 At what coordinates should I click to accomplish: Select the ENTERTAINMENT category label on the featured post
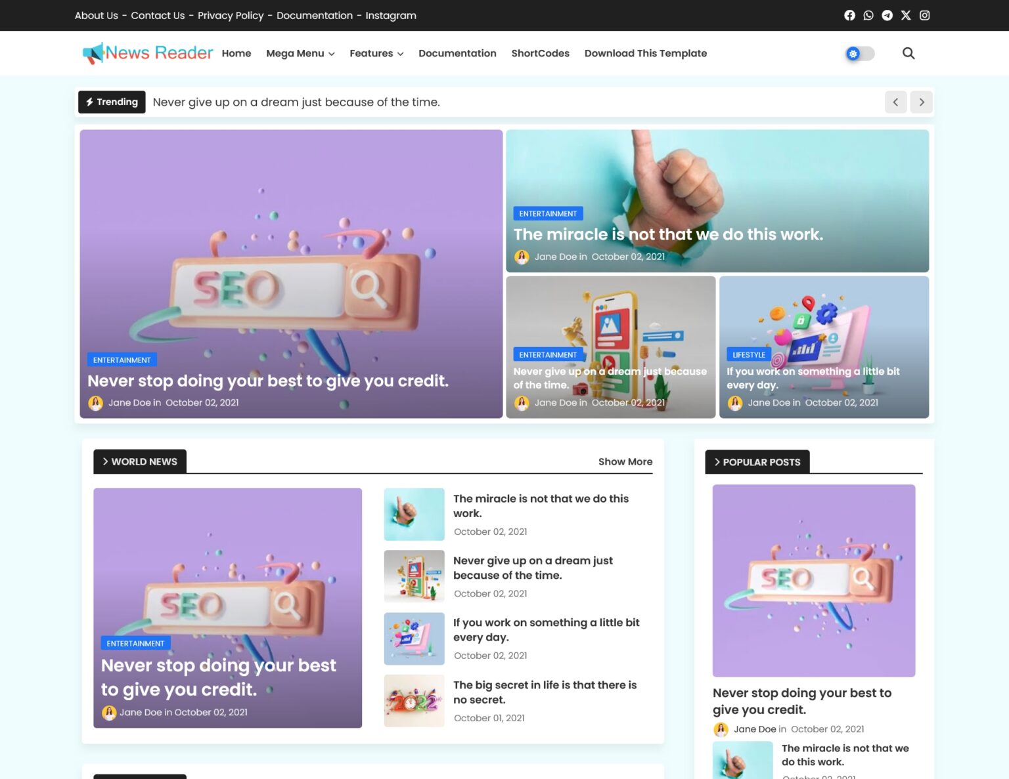(x=122, y=360)
